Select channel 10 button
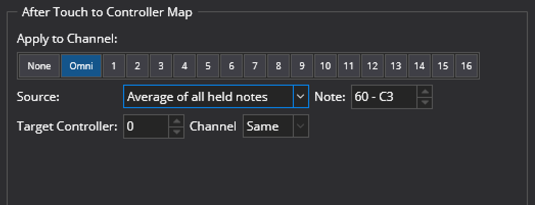Image resolution: width=535 pixels, height=205 pixels. [325, 66]
